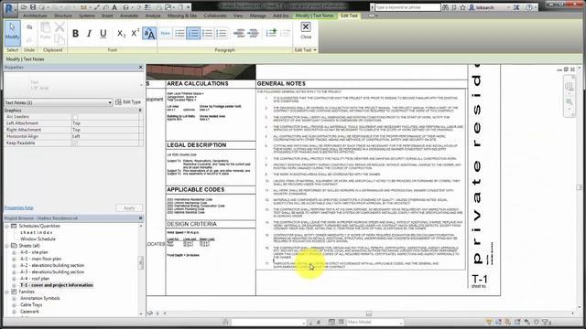Collapse the Schedules/Quantities tree node
Image resolution: width=586 pixels, height=329 pixels.
click(6, 226)
